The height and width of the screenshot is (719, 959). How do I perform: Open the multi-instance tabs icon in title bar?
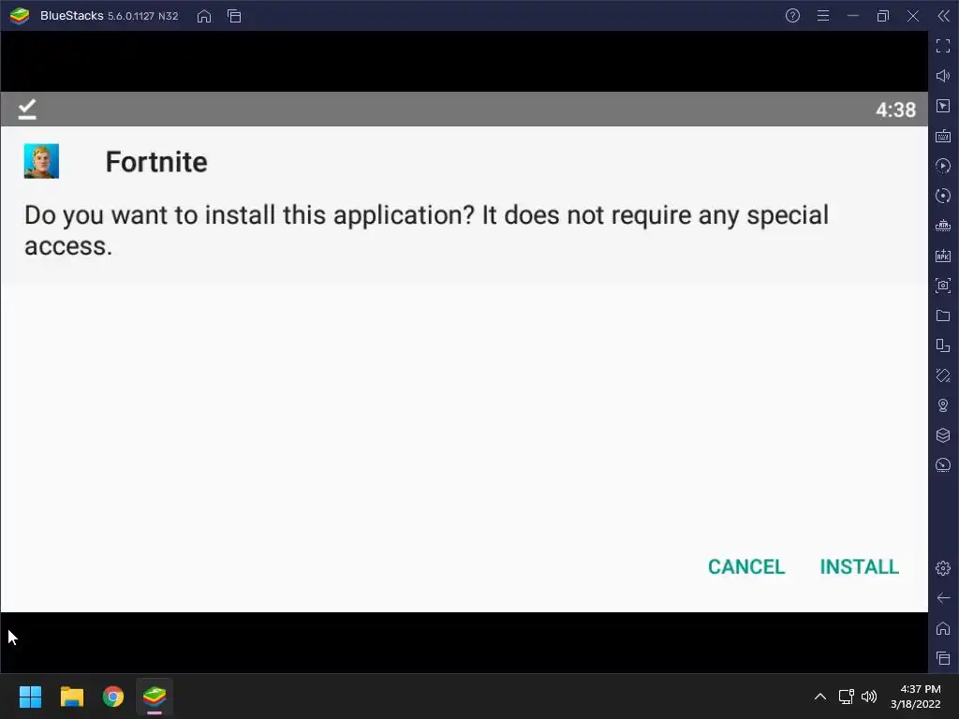tap(234, 16)
